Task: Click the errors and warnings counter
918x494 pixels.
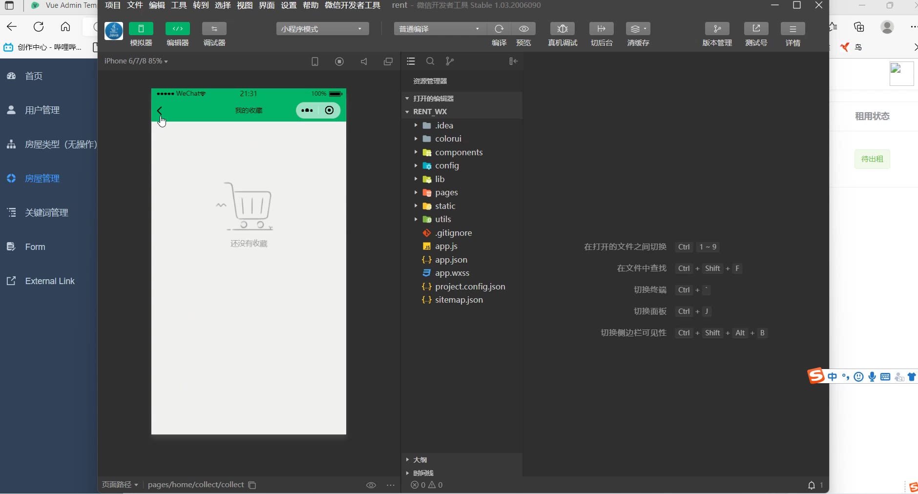Action: click(427, 485)
